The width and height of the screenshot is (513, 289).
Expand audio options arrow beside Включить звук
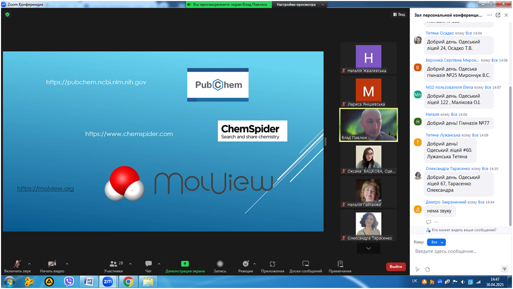click(30, 264)
